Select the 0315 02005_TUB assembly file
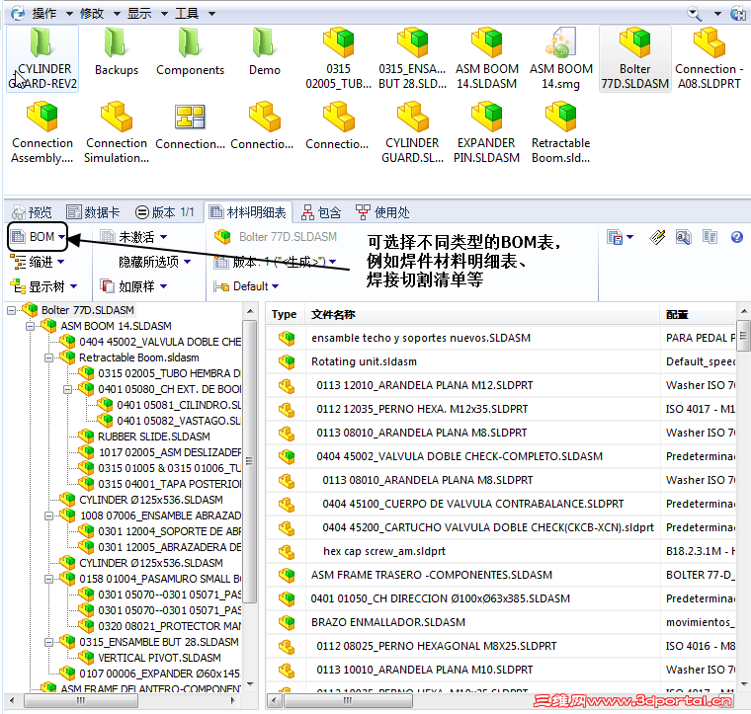751x714 pixels. [x=339, y=58]
